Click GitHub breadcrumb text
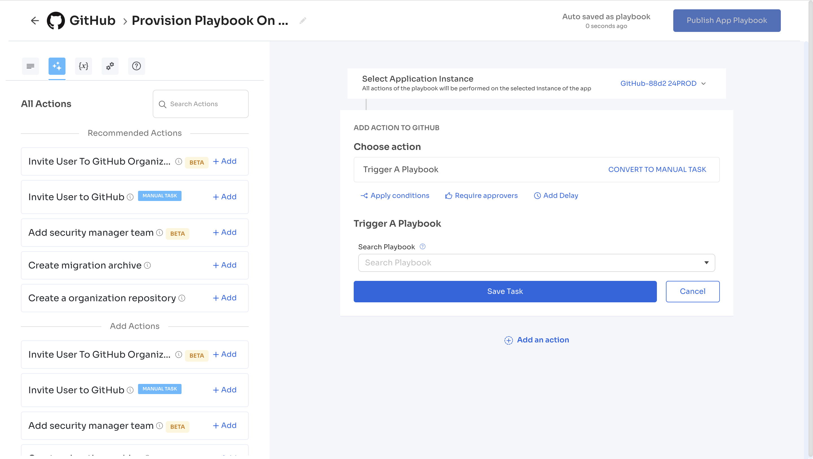Screen dimensions: 813x459 93,21
